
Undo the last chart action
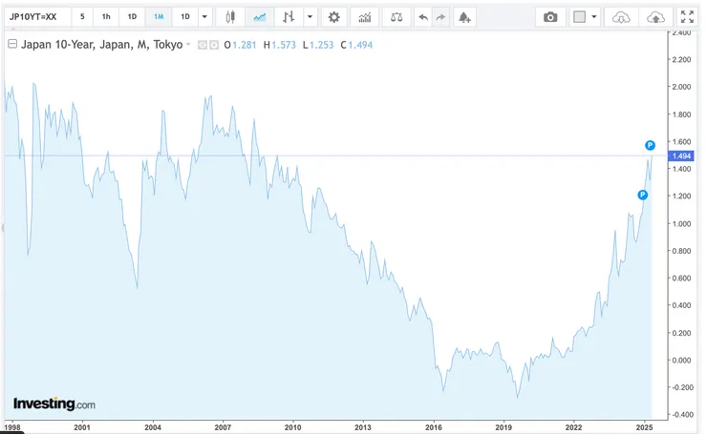click(x=423, y=17)
